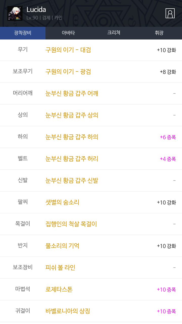Viewport: 182px width, 324px height.
Task: Select the 크리쳐 tab
Action: (114, 33)
